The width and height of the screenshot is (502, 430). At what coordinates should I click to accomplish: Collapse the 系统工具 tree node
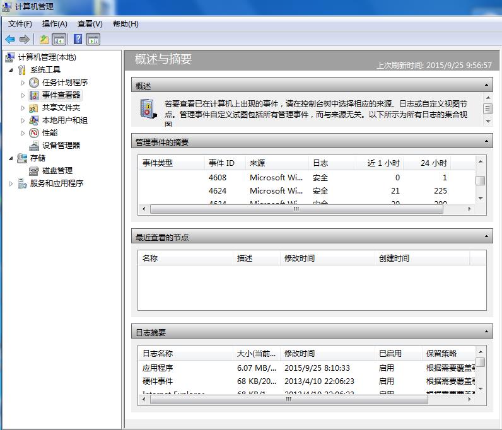[11, 70]
